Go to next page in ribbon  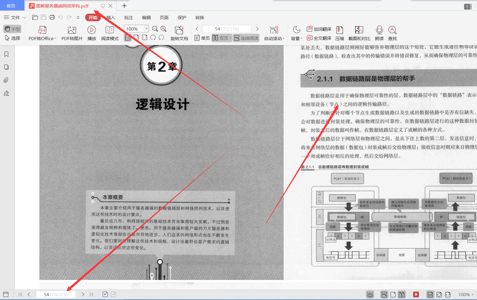coord(257,29)
